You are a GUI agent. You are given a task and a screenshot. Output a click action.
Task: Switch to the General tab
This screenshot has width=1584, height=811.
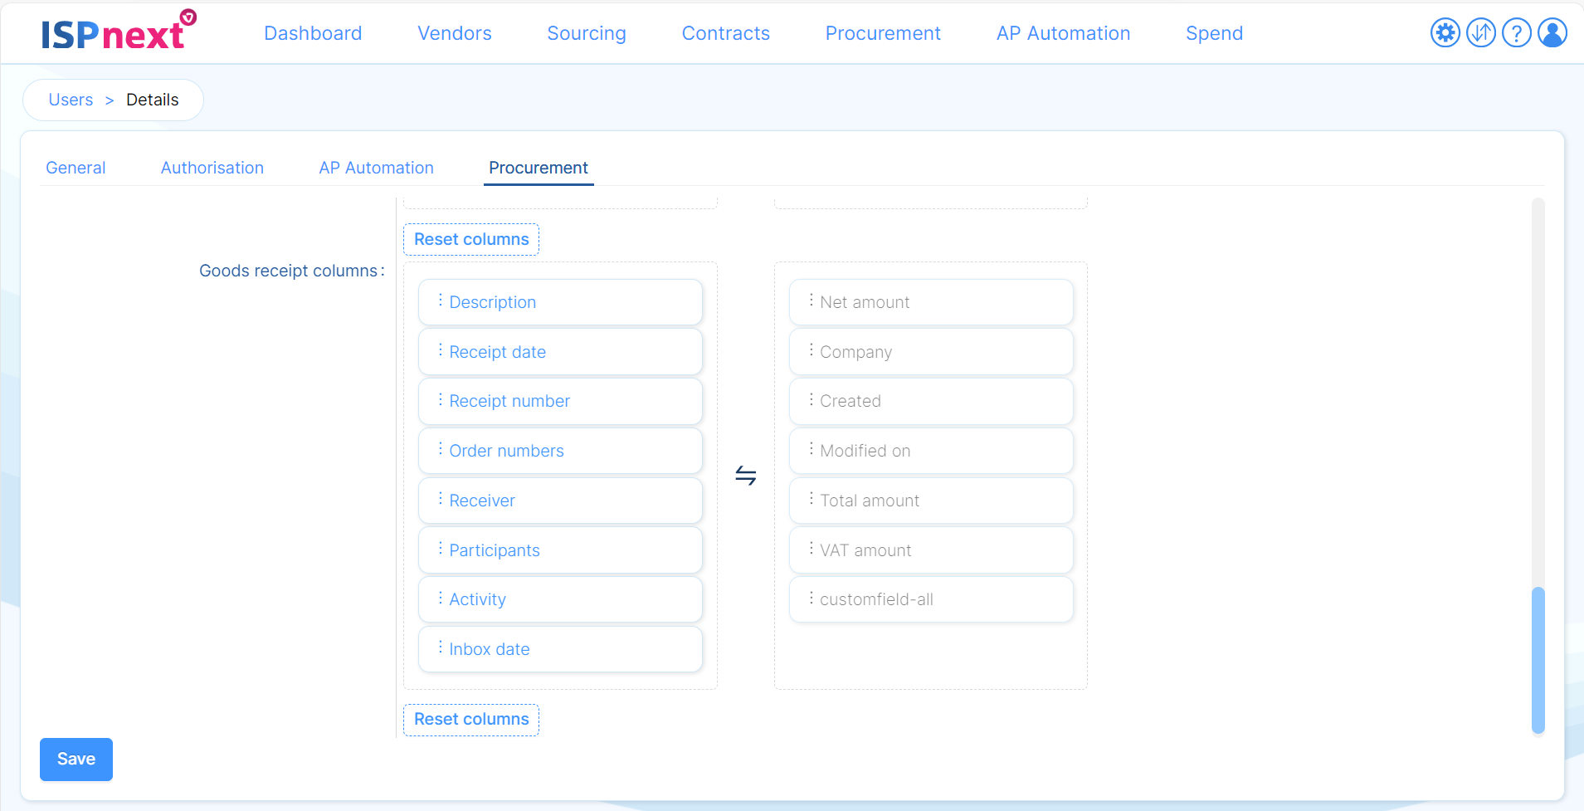click(76, 168)
